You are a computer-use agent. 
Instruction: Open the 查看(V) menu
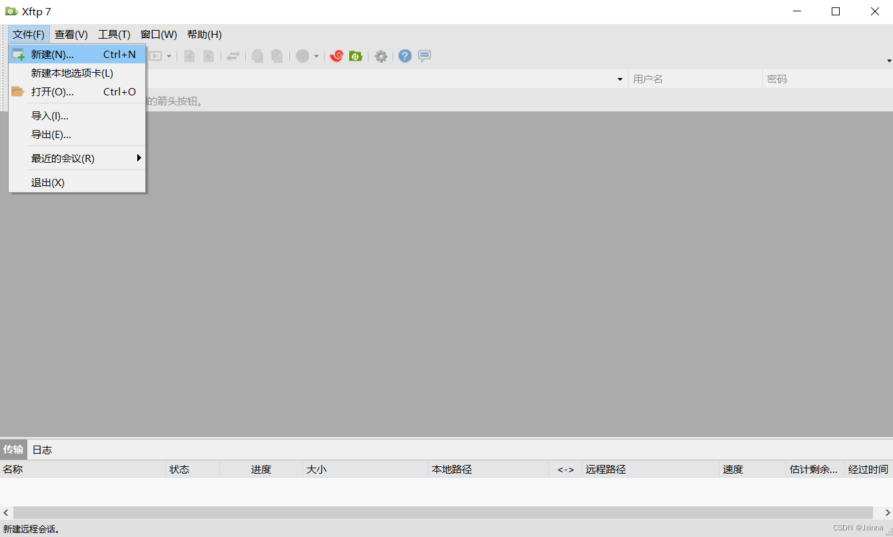click(x=71, y=35)
